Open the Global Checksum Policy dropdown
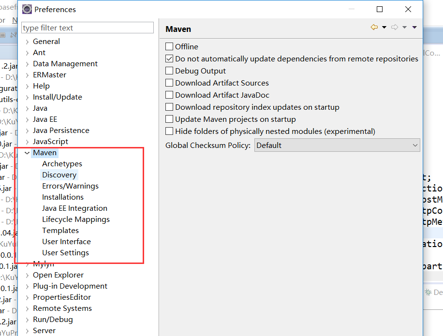The height and width of the screenshot is (336, 443). pos(337,145)
